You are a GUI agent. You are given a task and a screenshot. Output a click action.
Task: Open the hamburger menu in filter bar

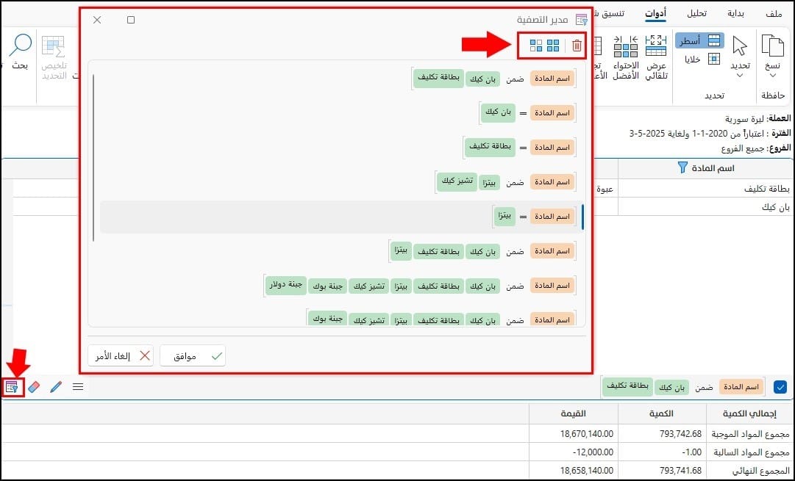[78, 387]
